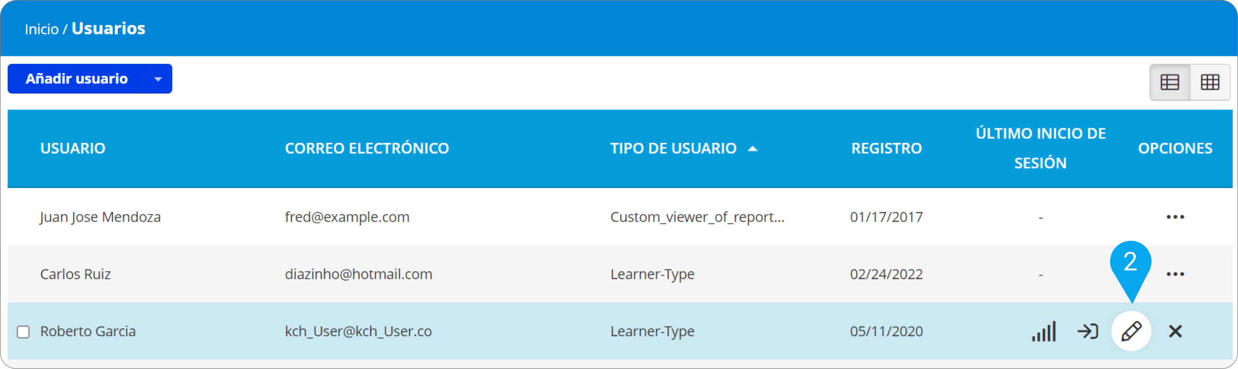Open the Juan Jose Mendoza user name

pos(101,217)
